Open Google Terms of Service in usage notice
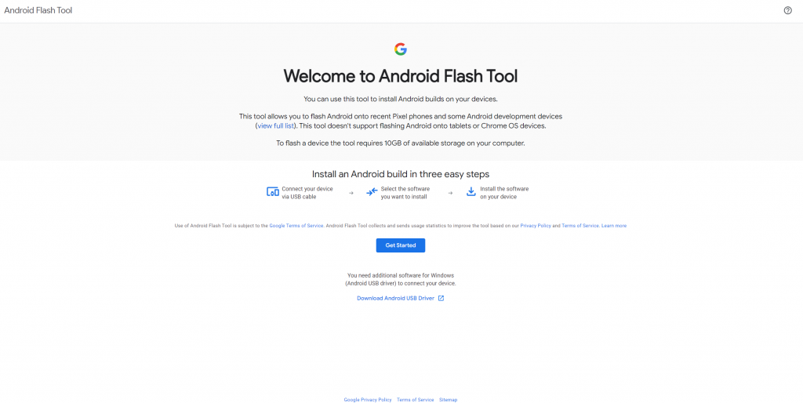Screen dimensions: 803x403 point(296,226)
